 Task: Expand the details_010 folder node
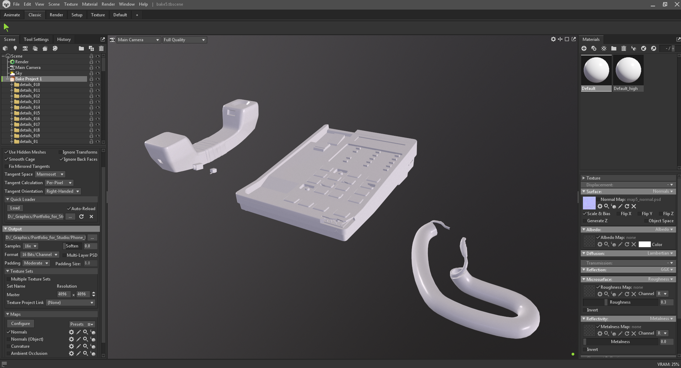[12, 85]
